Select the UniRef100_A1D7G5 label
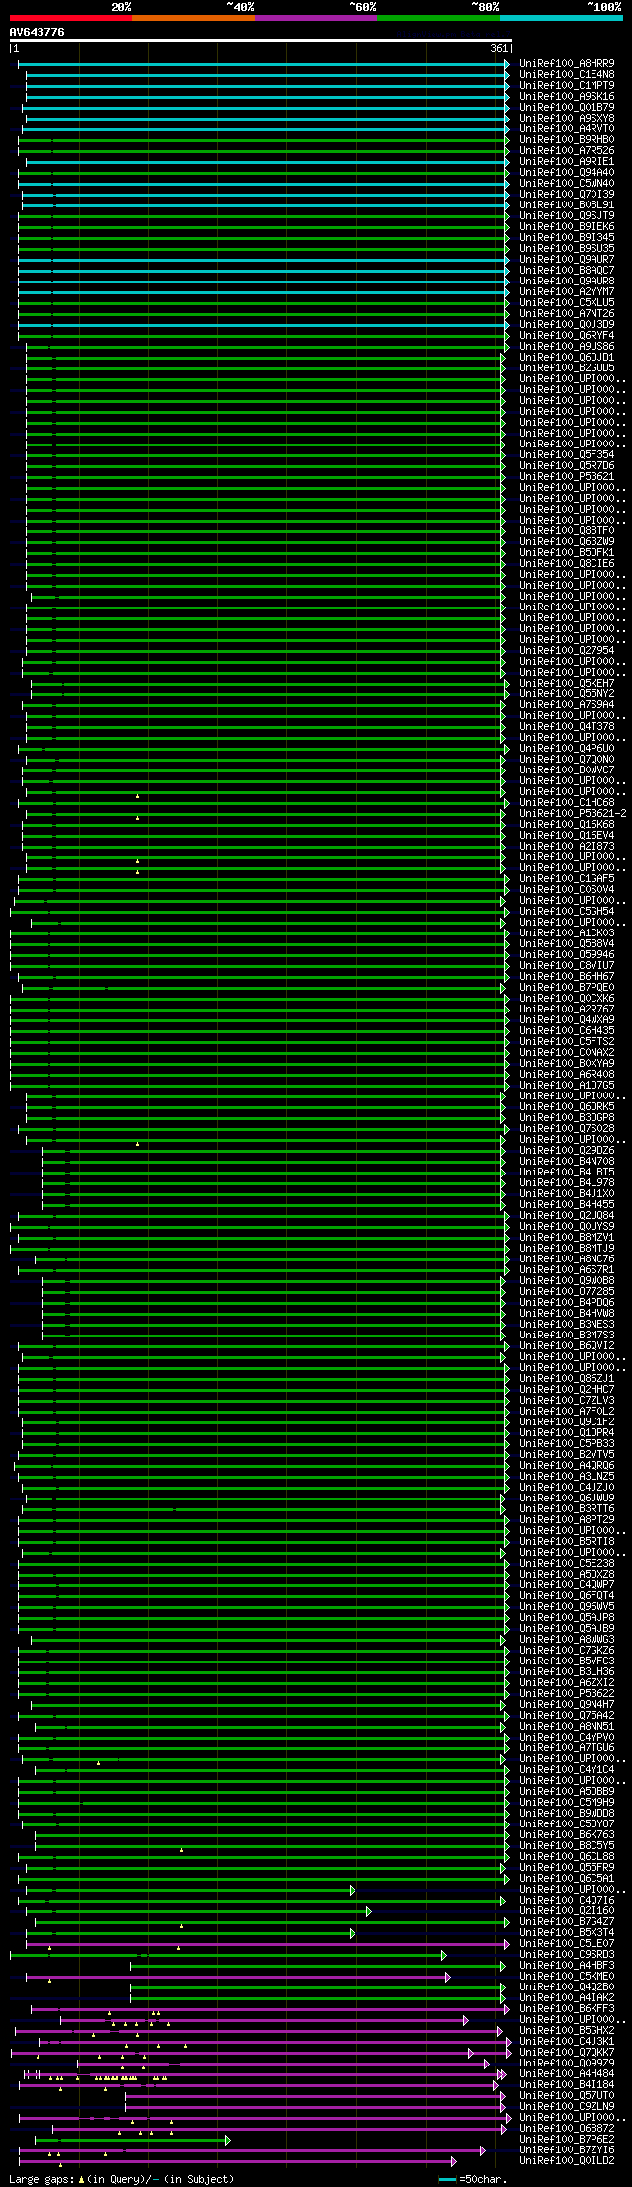The height and width of the screenshot is (2187, 632). [x=567, y=1086]
